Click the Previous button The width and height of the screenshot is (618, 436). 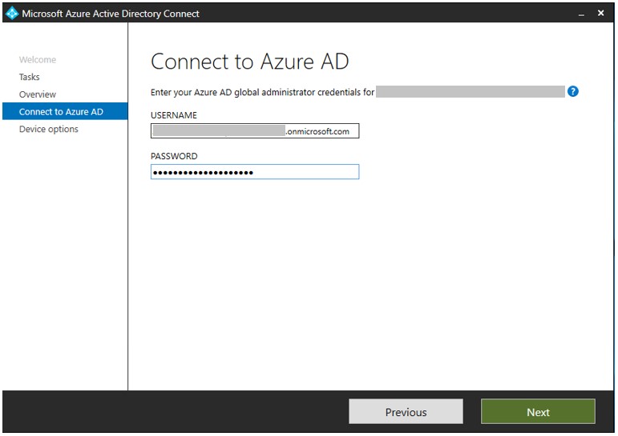tap(406, 412)
